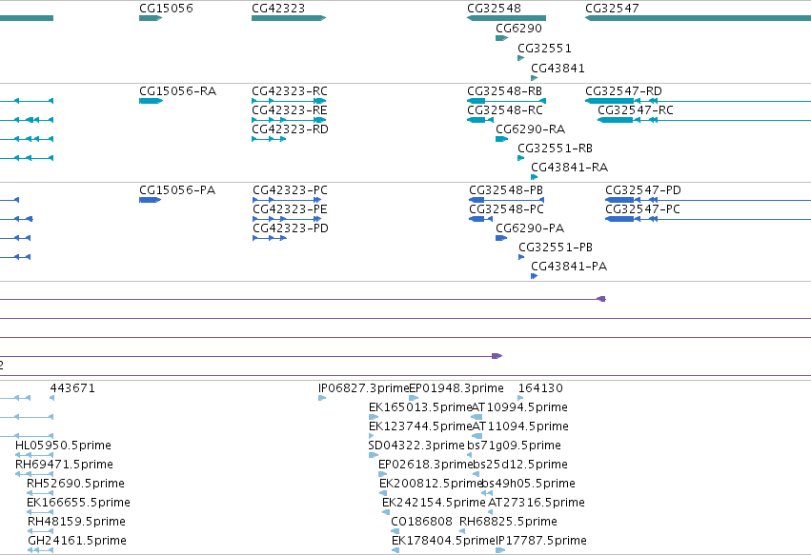Select the 164130 feature label

tap(540, 388)
